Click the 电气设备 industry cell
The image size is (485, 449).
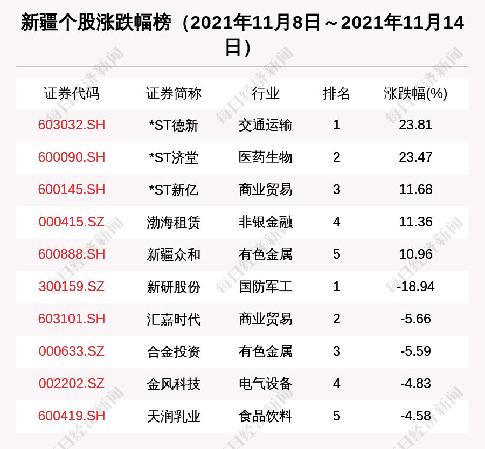coord(265,384)
